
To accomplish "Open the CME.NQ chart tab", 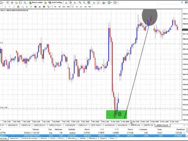I will [x=70, y=125].
